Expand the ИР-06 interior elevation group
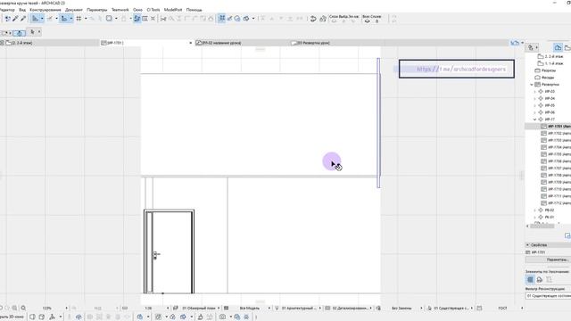Screen dimensions: 571x321 (x=535, y=112)
